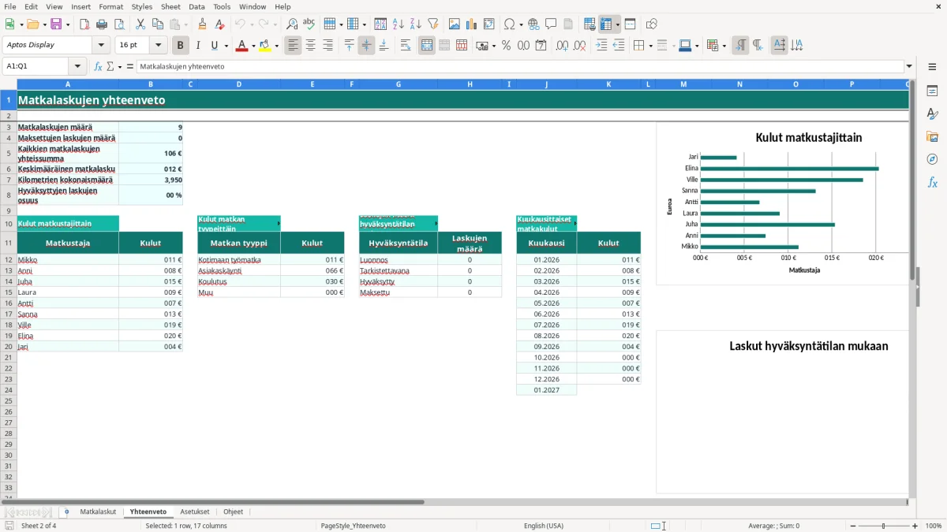Toggle Center Vertically alignment
Image resolution: width=947 pixels, height=532 pixels.
(x=366, y=46)
